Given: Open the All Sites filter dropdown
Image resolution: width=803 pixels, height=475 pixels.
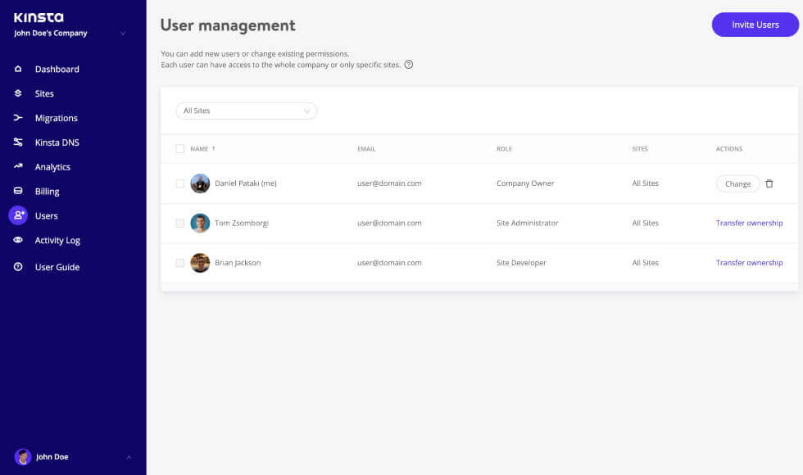Looking at the screenshot, I should click(246, 111).
